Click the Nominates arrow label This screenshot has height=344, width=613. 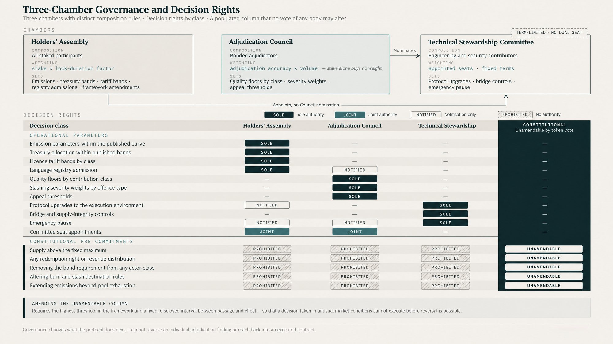pos(405,50)
